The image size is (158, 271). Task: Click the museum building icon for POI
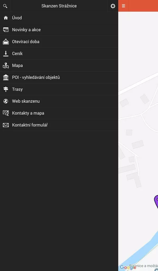point(6,77)
